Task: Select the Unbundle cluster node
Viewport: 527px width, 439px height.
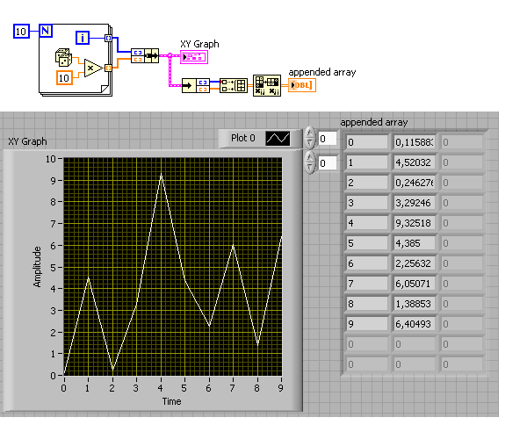Action: pos(196,86)
